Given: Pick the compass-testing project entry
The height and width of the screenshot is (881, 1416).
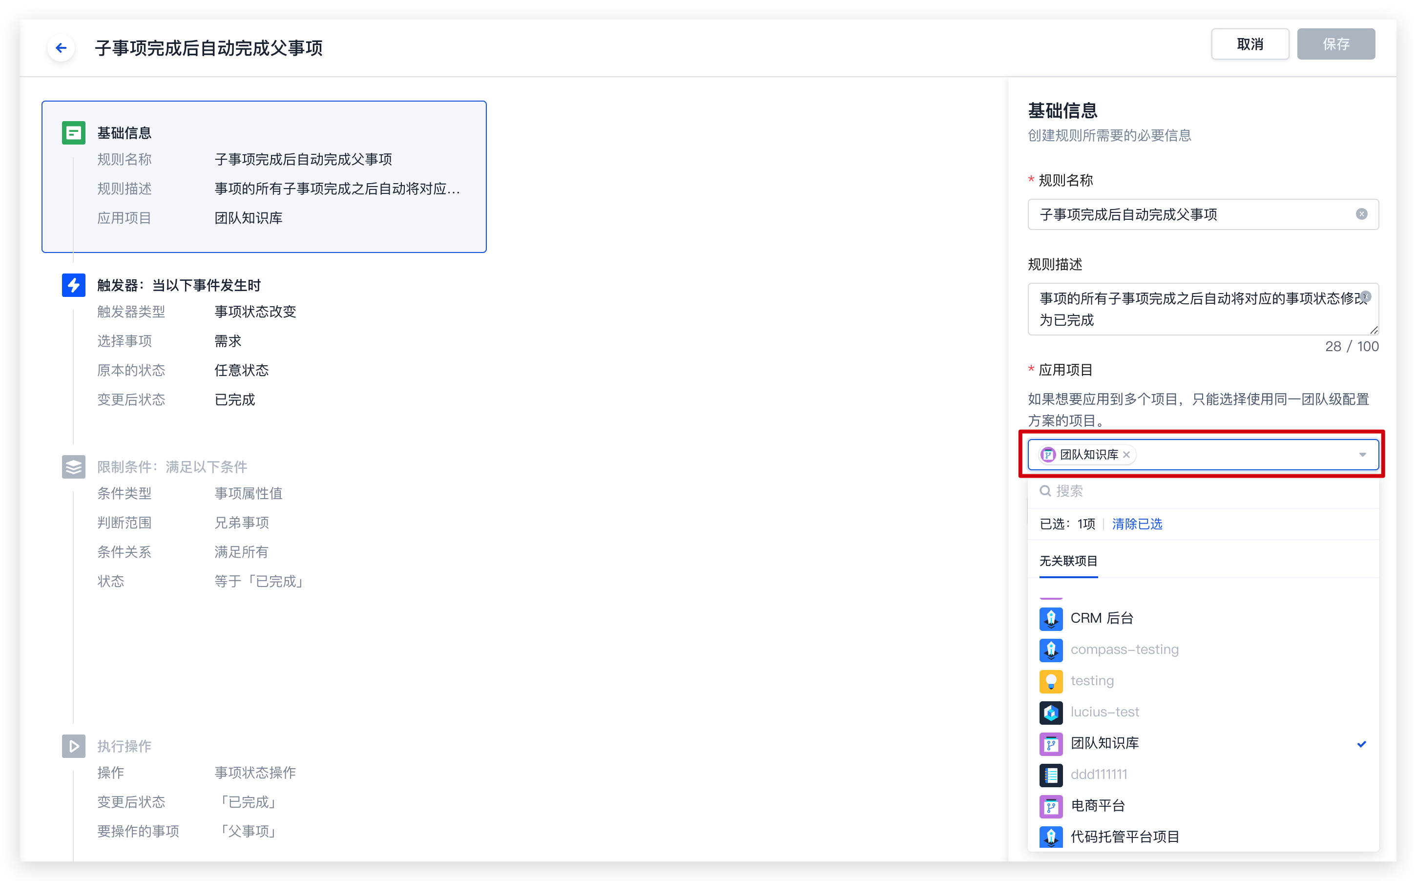Looking at the screenshot, I should tap(1124, 649).
